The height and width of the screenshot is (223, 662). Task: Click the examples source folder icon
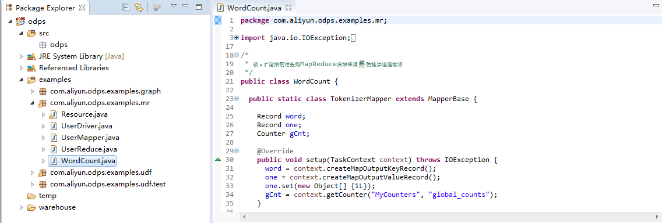point(31,80)
